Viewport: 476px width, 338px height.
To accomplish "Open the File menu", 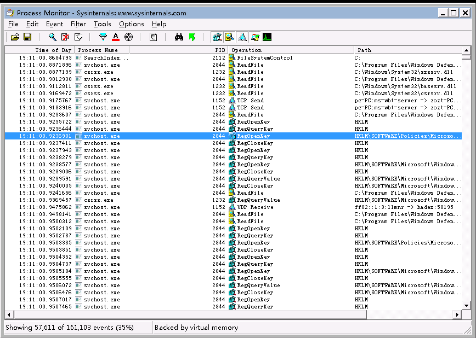I will coord(13,24).
